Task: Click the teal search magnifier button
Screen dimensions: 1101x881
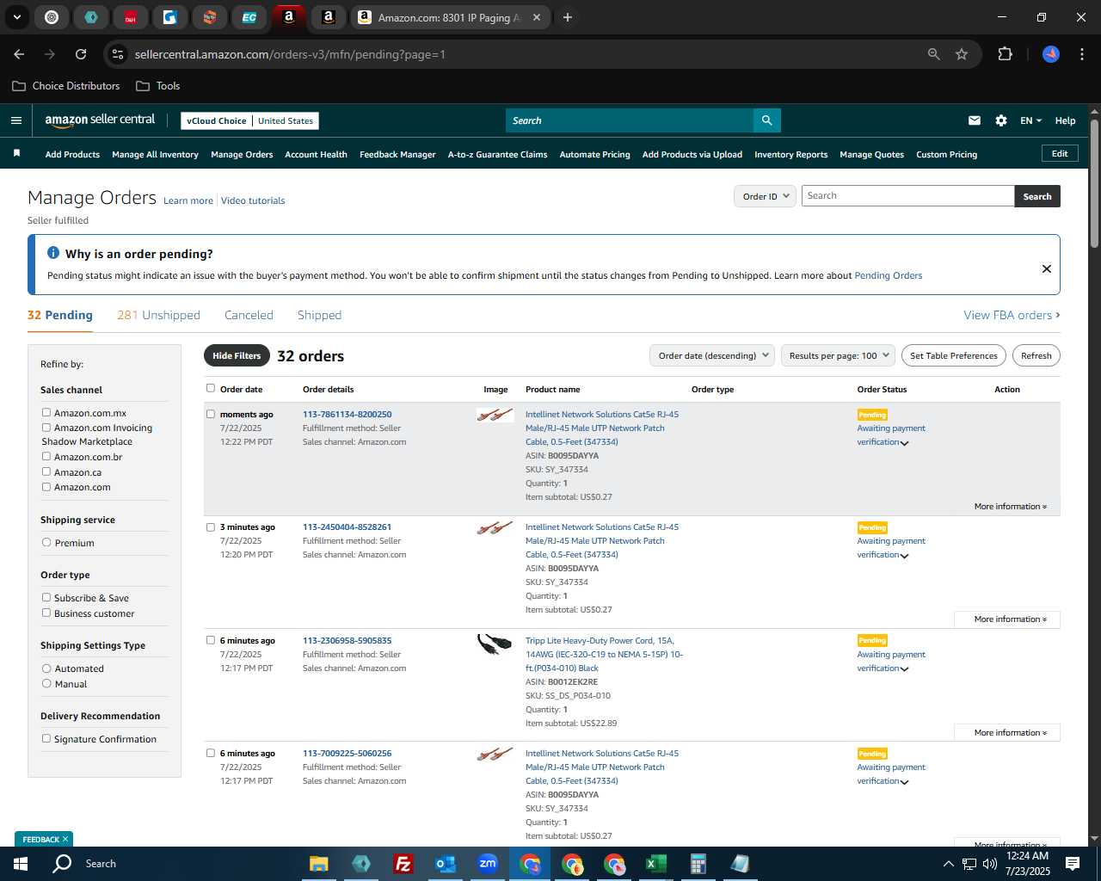Action: tap(766, 120)
